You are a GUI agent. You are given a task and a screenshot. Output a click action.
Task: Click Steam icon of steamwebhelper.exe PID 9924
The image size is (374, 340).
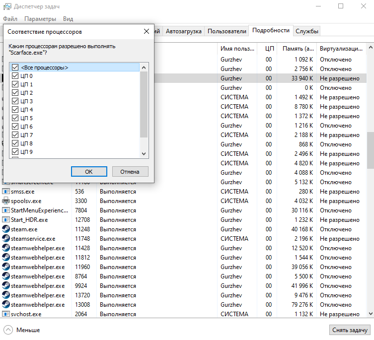(6, 285)
